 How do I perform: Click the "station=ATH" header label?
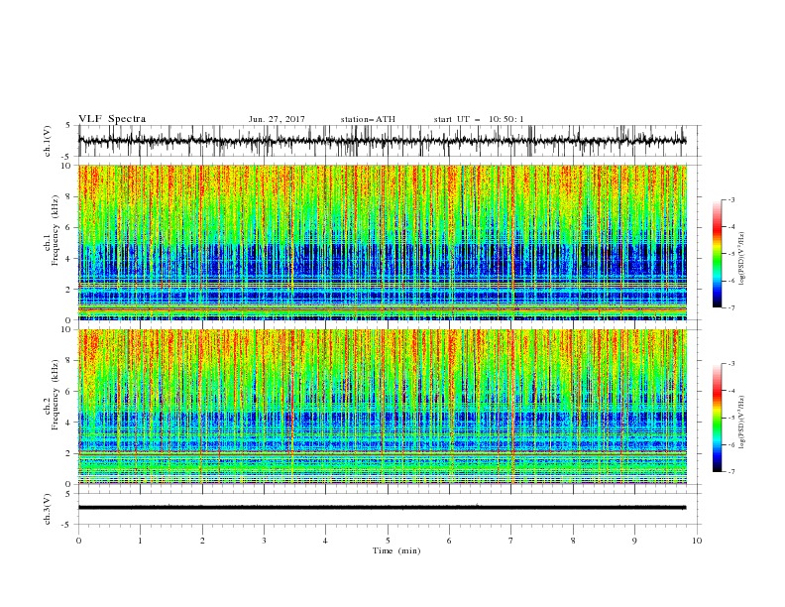click(368, 119)
